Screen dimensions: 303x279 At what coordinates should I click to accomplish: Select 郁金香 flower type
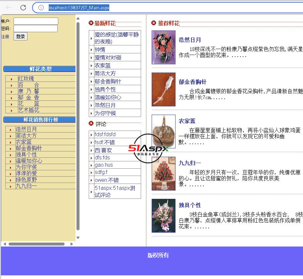(28, 97)
